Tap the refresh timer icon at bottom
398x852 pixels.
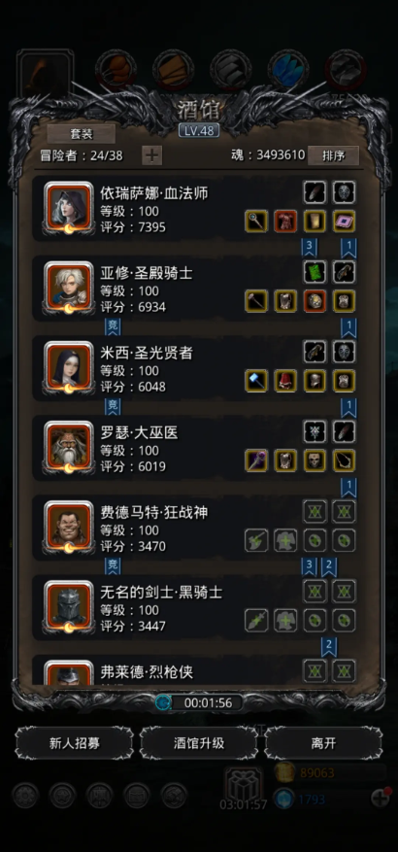[x=162, y=702]
